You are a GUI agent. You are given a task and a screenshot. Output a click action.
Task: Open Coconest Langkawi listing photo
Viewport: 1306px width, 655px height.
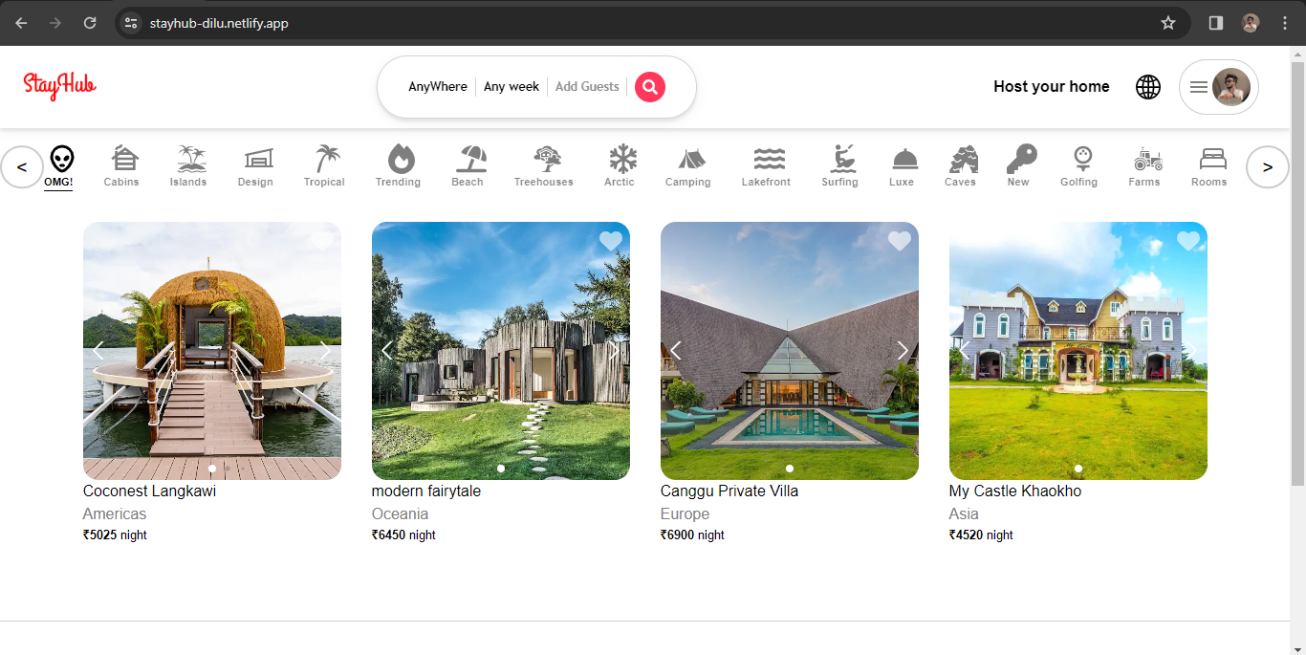pyautogui.click(x=211, y=382)
